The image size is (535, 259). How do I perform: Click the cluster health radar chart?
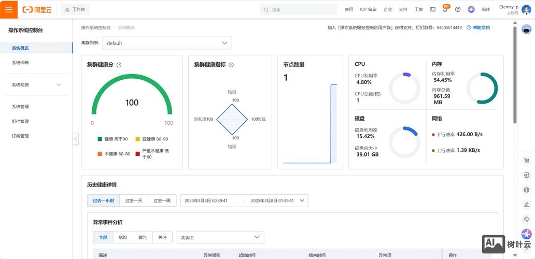tap(232, 119)
